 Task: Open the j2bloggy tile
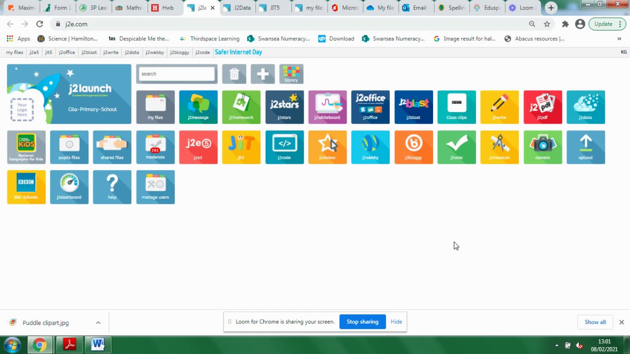click(413, 147)
